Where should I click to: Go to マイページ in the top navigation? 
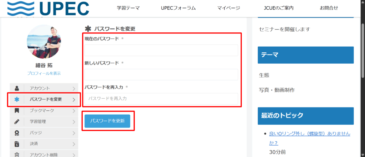(x=228, y=8)
